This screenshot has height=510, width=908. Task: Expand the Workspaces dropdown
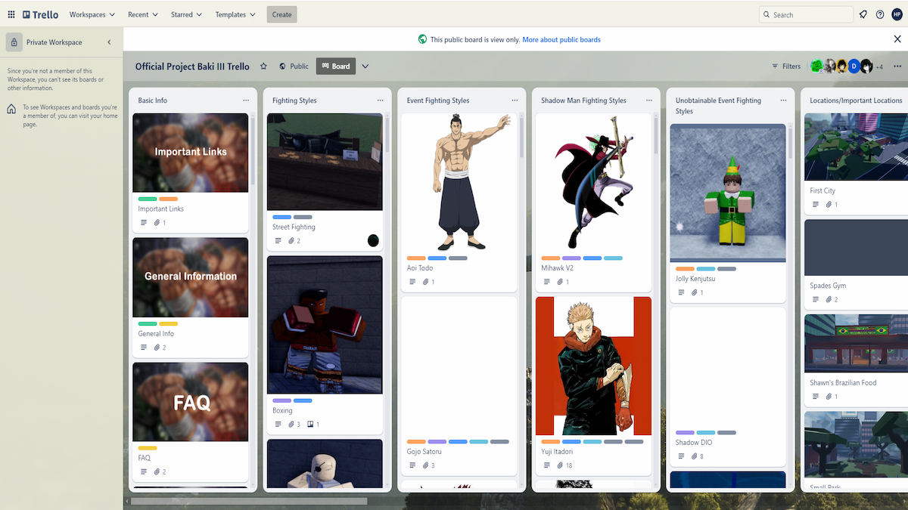[x=92, y=14]
